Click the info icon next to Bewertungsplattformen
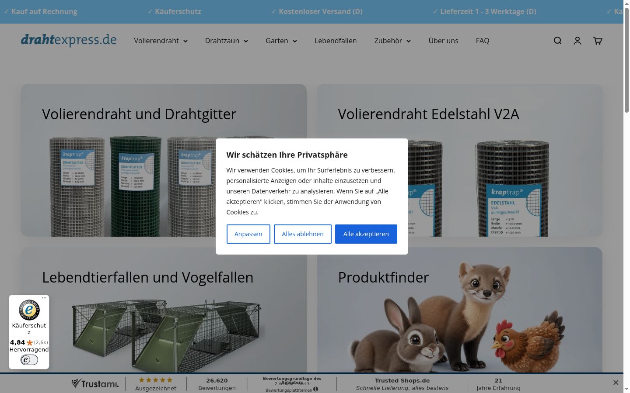Image resolution: width=630 pixels, height=393 pixels. click(316, 390)
